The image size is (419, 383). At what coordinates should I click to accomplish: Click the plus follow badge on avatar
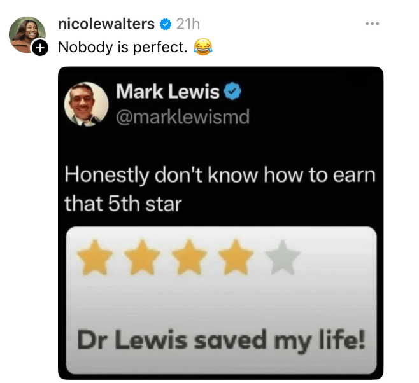[x=40, y=48]
